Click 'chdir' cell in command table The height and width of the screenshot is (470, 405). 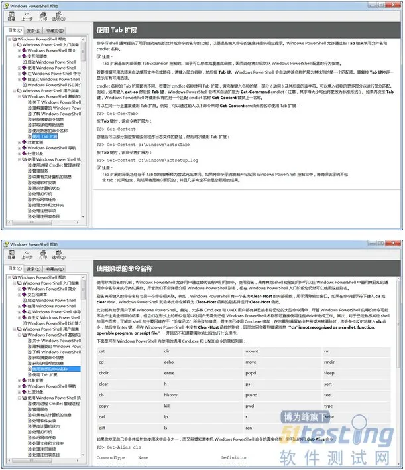point(129,373)
